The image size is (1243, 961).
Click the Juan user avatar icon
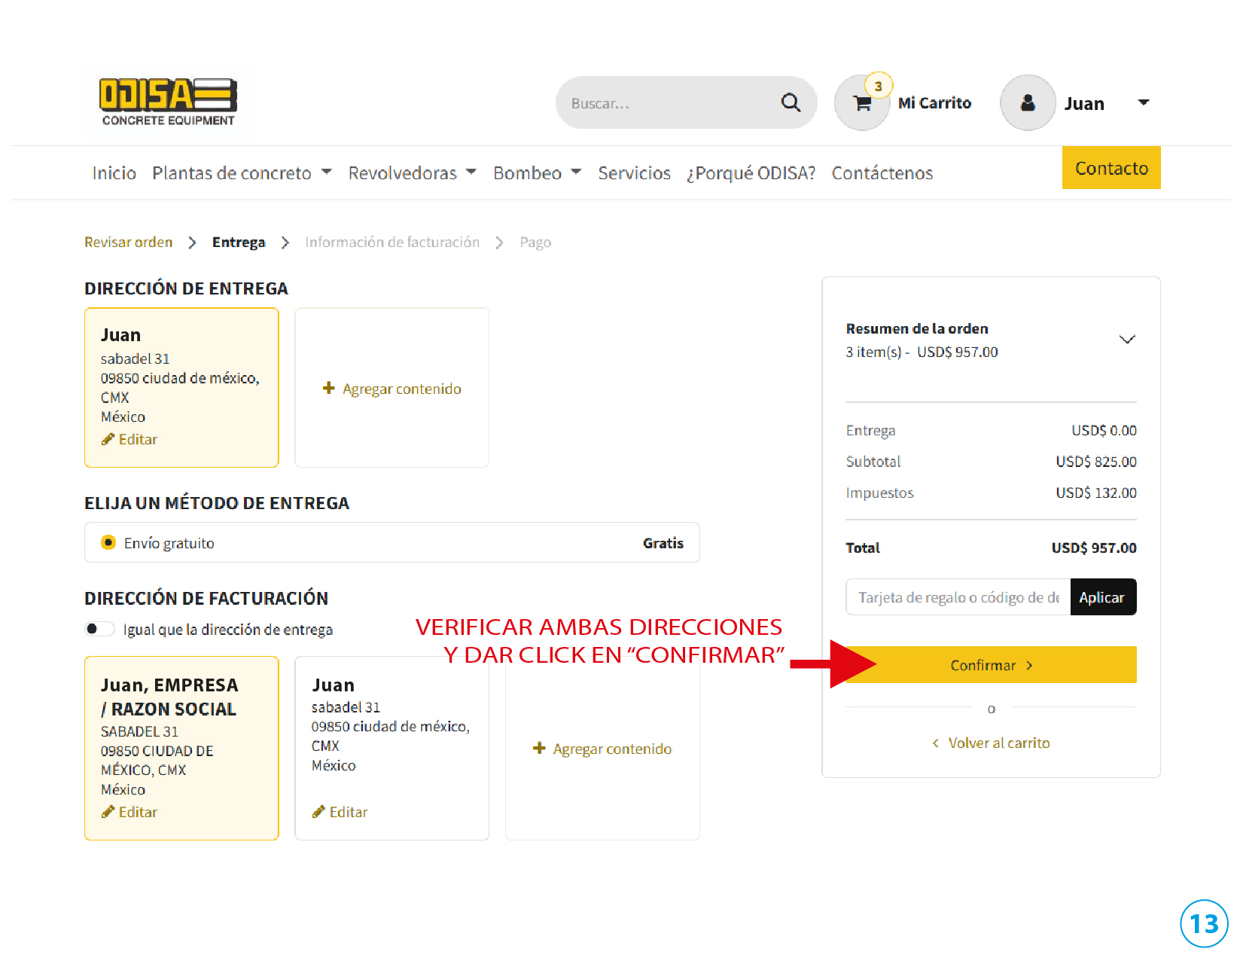pos(1028,103)
